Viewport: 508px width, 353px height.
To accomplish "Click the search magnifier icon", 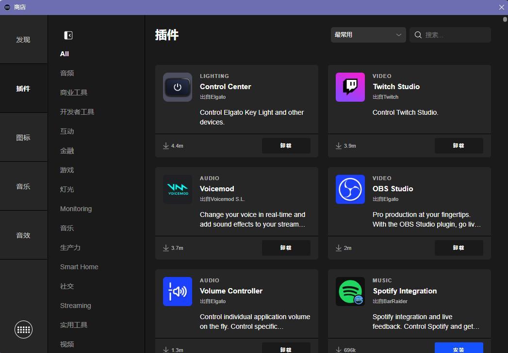I will coord(418,35).
